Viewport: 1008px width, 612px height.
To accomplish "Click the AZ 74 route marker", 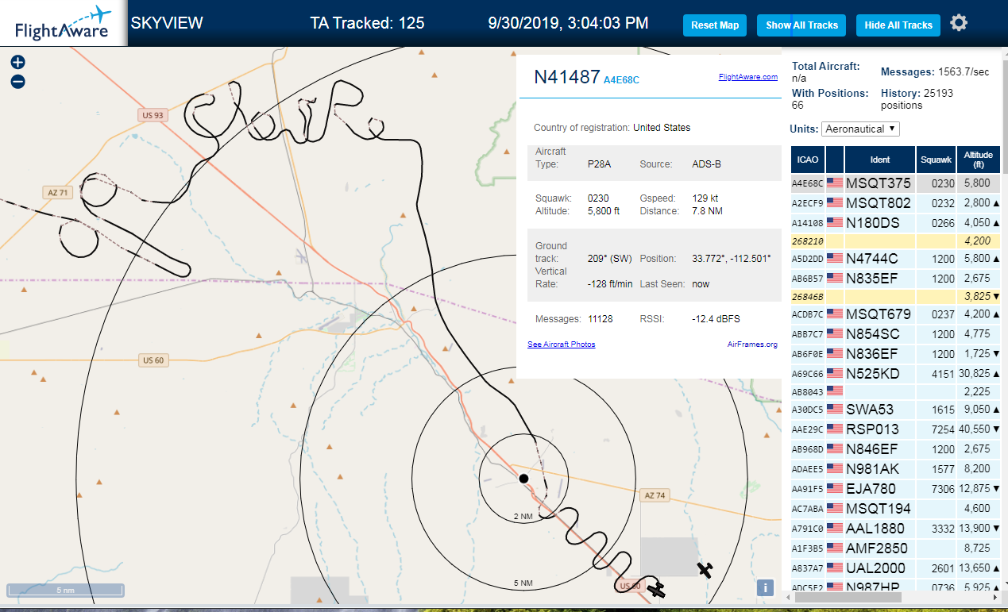I will click(x=655, y=495).
